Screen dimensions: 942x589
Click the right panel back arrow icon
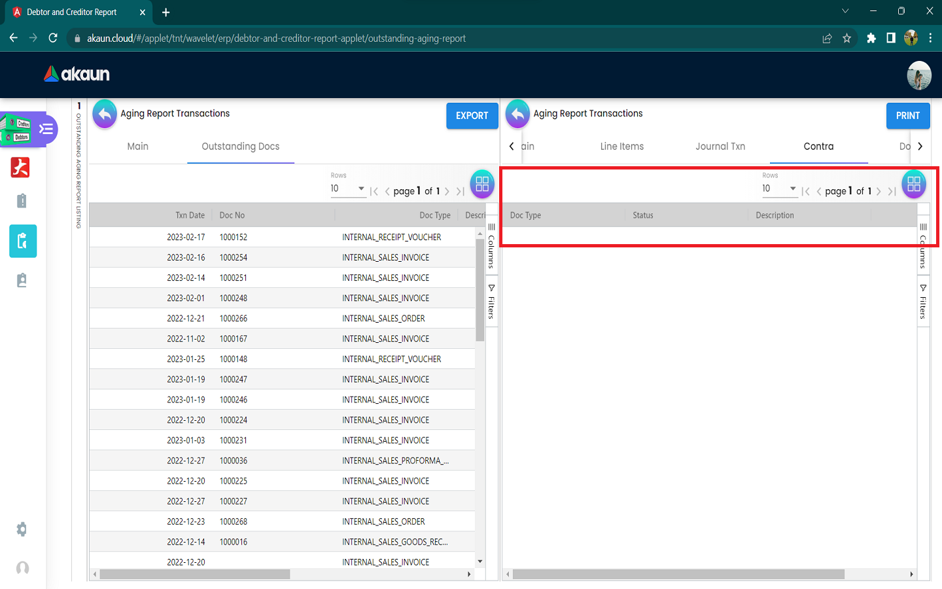point(517,115)
